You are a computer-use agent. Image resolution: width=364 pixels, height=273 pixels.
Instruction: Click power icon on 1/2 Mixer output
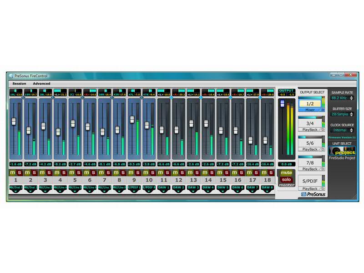[323, 110]
